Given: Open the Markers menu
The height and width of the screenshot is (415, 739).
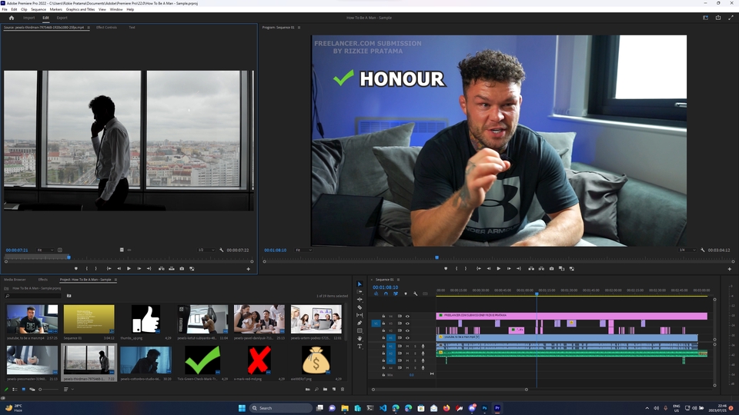Looking at the screenshot, I should pyautogui.click(x=55, y=9).
